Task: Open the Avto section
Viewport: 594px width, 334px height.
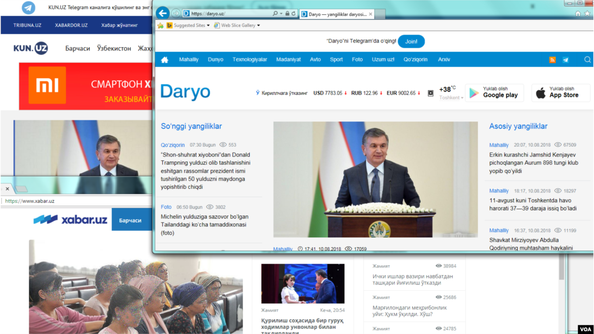Action: pos(315,59)
